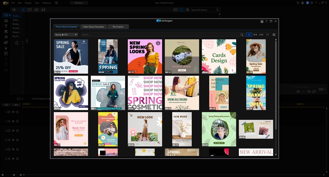This screenshot has width=329, height=177.
Task: Open the Edit menu
Action: coord(20,3)
